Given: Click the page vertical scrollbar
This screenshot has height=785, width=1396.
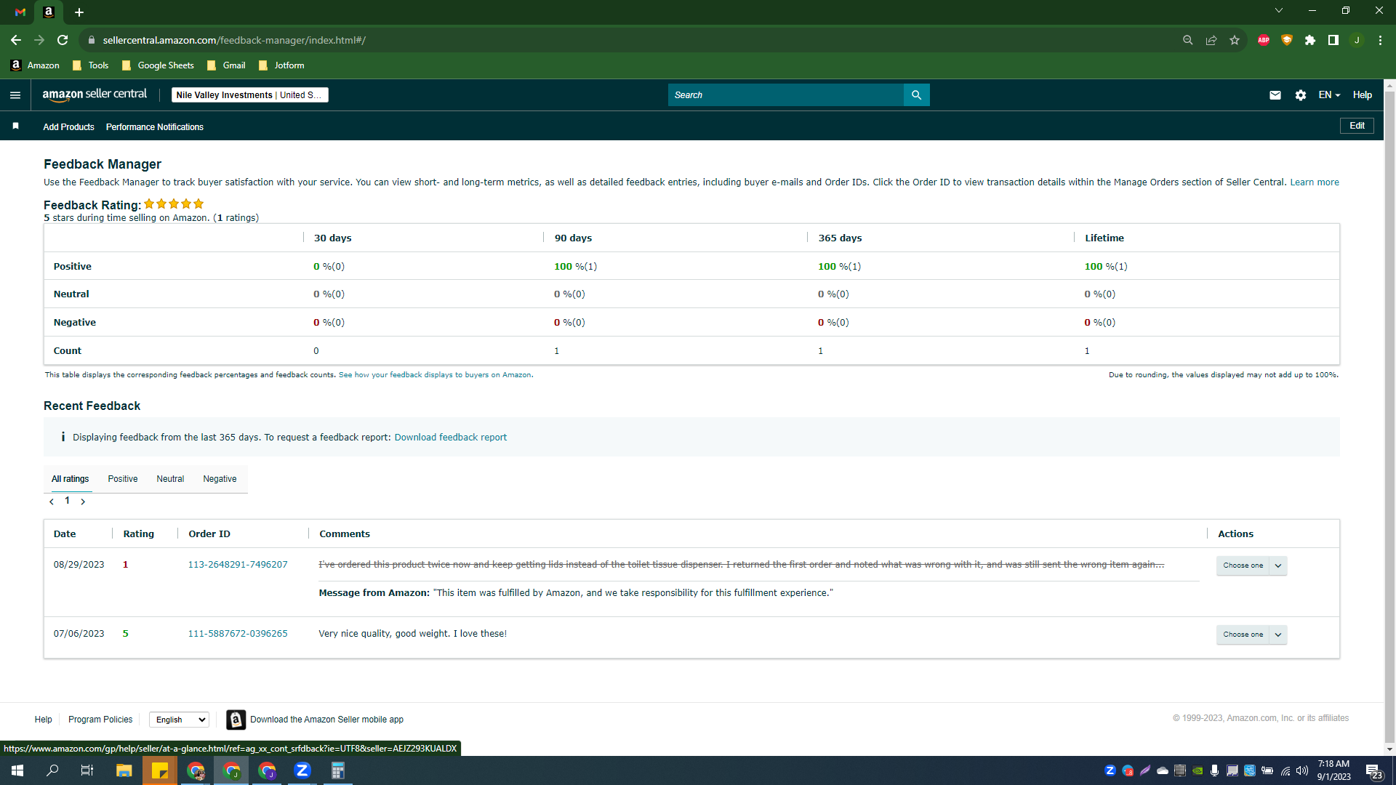Looking at the screenshot, I should coord(1389,417).
